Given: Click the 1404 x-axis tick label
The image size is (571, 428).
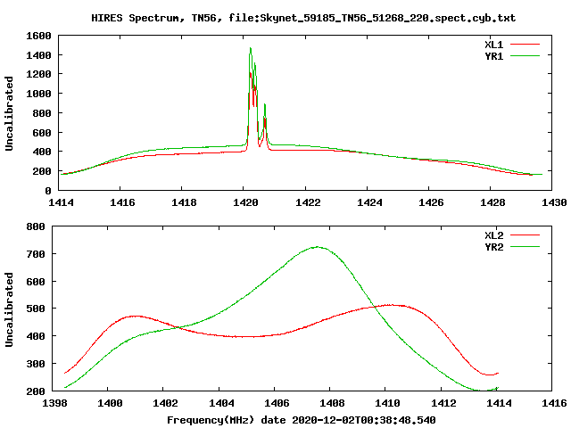Looking at the screenshot, I should click(221, 403).
